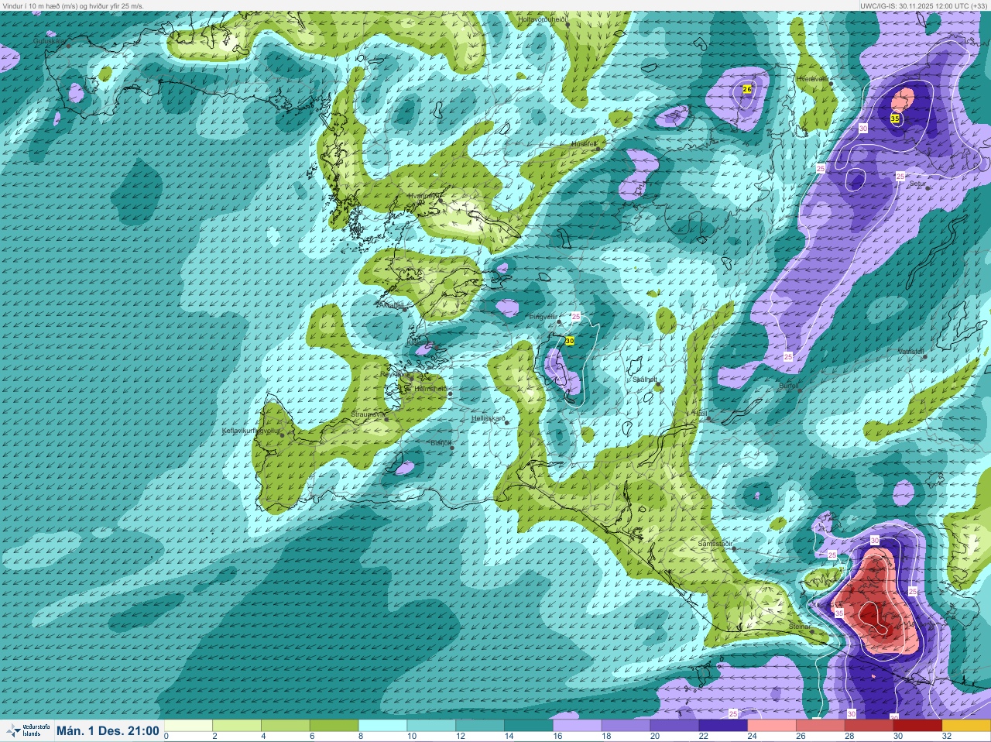Viewport: 991px width, 742px height.
Task: Click the forecast time 'Mán. 1 Des. 21:00'
Action: tap(108, 730)
